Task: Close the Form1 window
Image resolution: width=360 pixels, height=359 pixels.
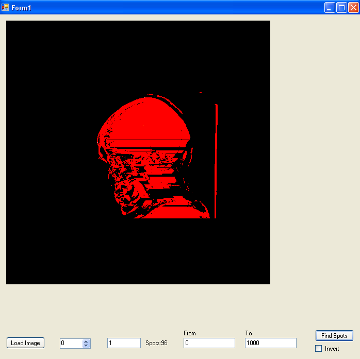Action: coord(353,8)
